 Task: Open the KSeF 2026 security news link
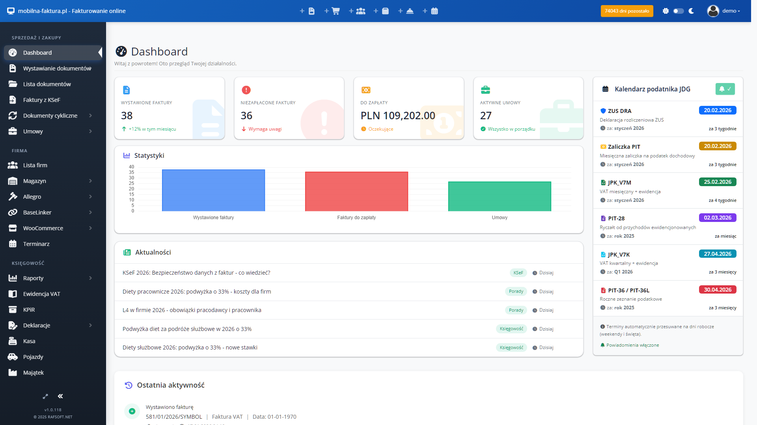(196, 273)
